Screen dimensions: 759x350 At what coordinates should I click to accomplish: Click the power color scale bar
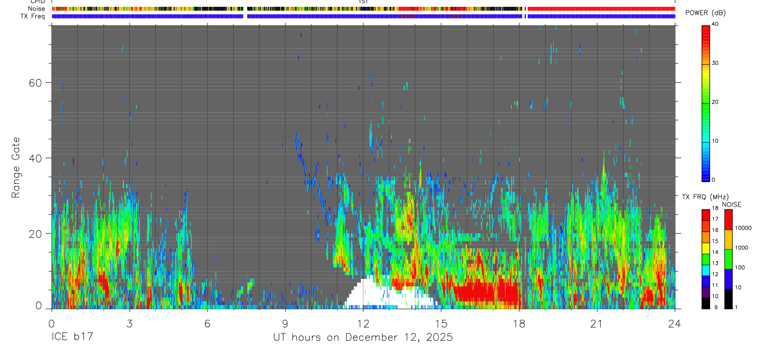[706, 102]
